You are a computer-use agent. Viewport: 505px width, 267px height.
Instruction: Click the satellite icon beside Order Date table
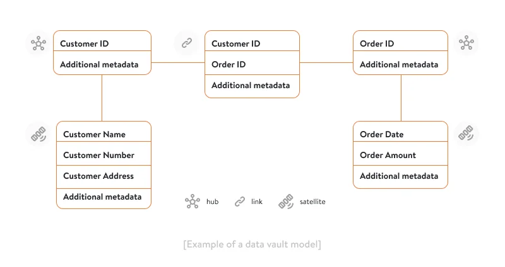[x=466, y=134]
